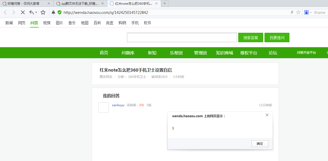Open the 百科 search category

tap(97, 23)
